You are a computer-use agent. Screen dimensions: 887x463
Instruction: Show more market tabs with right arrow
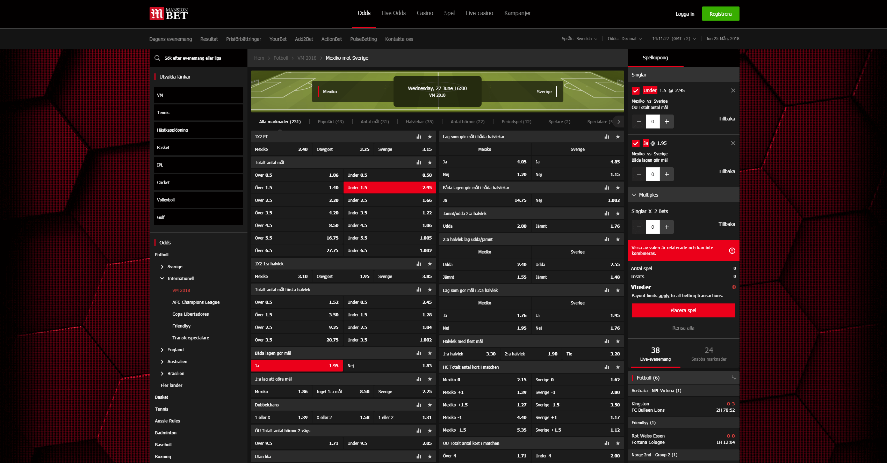(x=619, y=122)
